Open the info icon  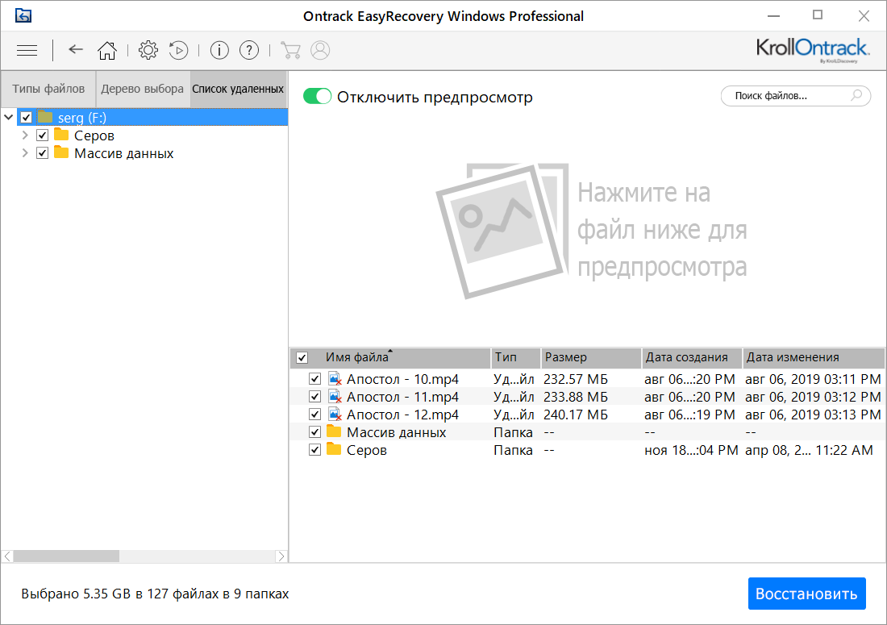pos(219,50)
